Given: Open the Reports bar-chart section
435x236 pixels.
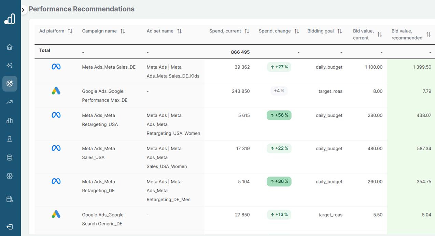Looking at the screenshot, I should pos(10,121).
